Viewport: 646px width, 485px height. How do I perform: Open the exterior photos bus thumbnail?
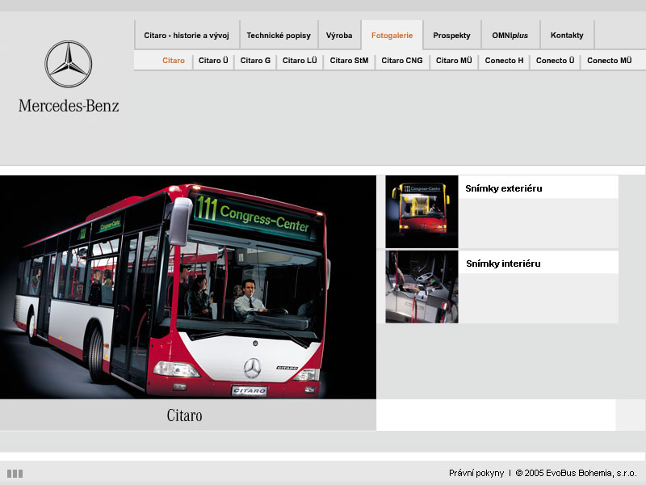point(422,212)
